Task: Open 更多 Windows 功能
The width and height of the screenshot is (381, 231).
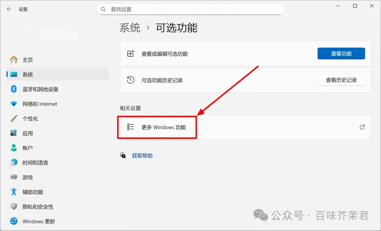Action: click(x=246, y=127)
